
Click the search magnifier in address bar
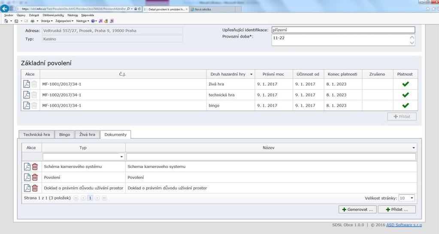coord(128,9)
